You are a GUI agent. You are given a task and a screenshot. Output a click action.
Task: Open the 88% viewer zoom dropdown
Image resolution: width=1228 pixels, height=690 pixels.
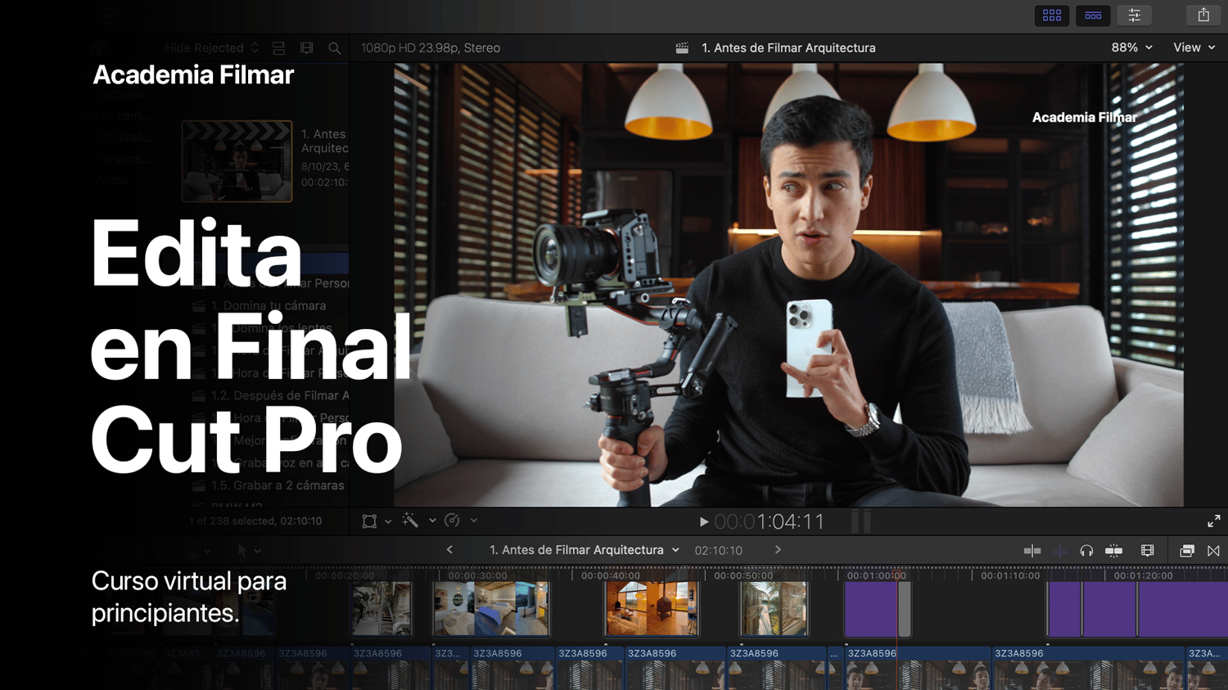point(1132,47)
